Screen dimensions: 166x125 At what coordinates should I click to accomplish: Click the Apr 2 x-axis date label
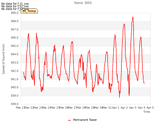124,108
